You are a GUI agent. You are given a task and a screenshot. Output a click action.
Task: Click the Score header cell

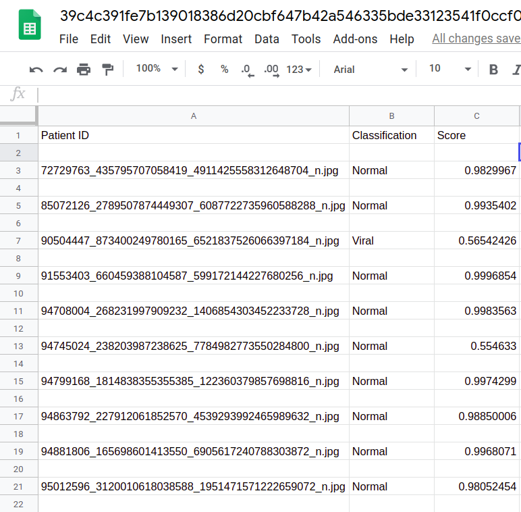(477, 135)
